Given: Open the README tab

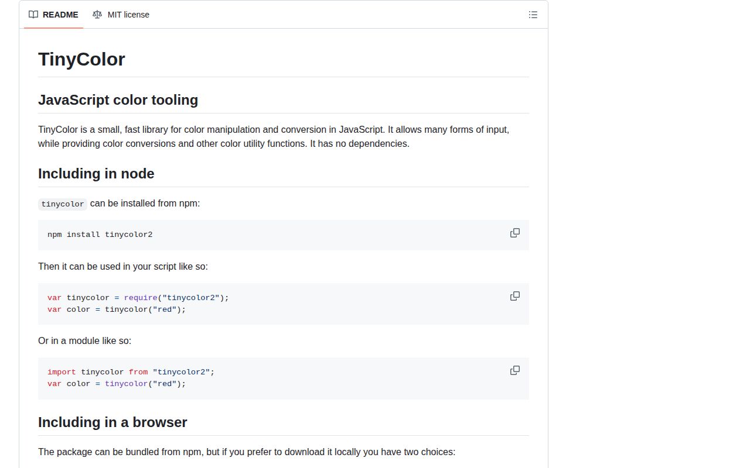Looking at the screenshot, I should coord(53,15).
